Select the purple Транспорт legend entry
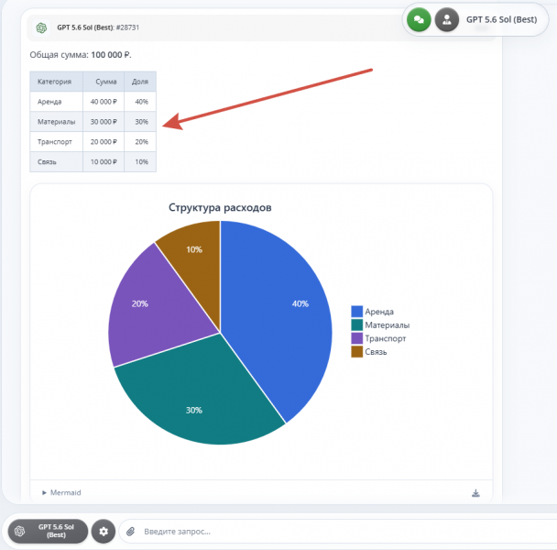The image size is (557, 550). click(x=378, y=338)
